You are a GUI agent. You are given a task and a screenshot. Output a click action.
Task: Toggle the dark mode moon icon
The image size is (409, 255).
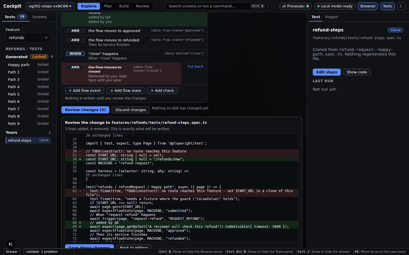[x=401, y=6]
